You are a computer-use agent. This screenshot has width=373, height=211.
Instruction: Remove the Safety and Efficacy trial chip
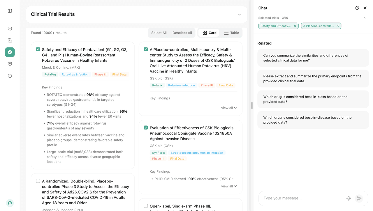[295, 26]
